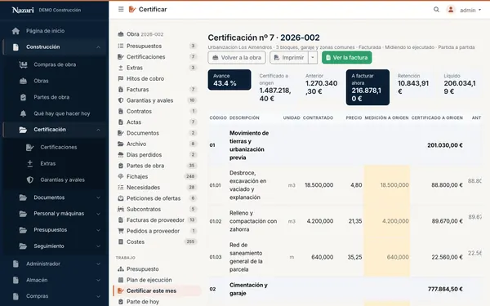Click the Documentos item in light work menu
Viewport: 490px width, 306px height.
point(157,133)
